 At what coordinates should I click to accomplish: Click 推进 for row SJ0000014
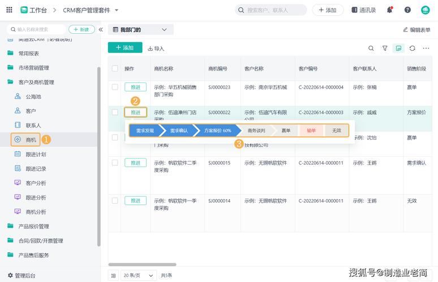[x=135, y=200]
